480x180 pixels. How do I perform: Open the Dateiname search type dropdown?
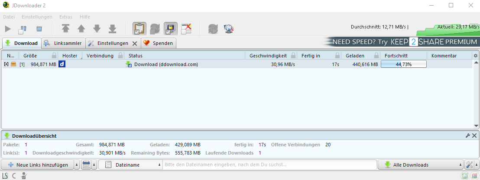(x=130, y=165)
